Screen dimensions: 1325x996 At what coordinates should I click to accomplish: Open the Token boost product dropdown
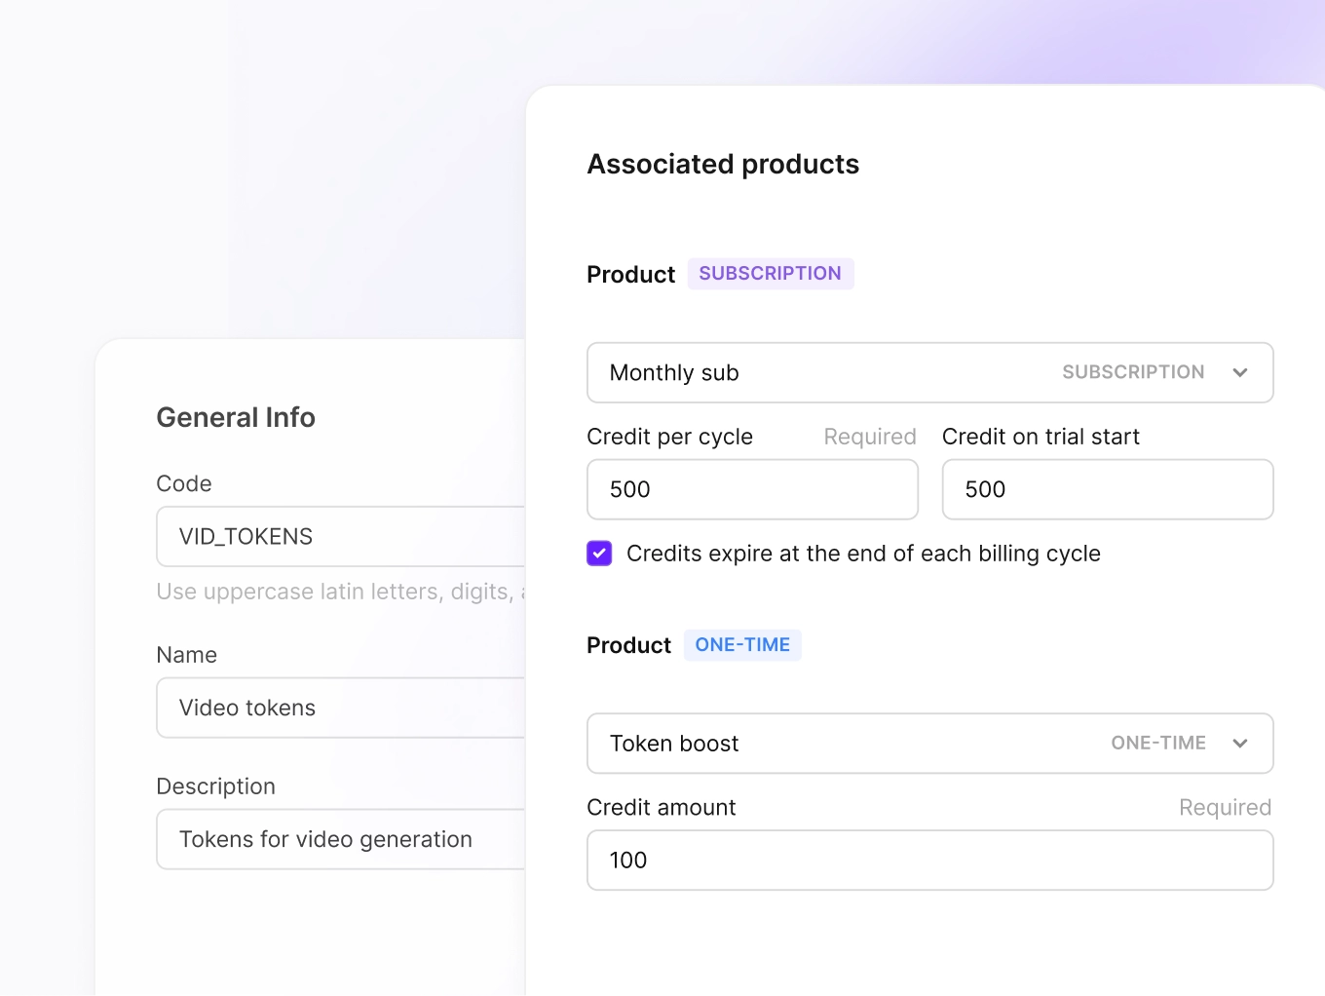tap(930, 744)
